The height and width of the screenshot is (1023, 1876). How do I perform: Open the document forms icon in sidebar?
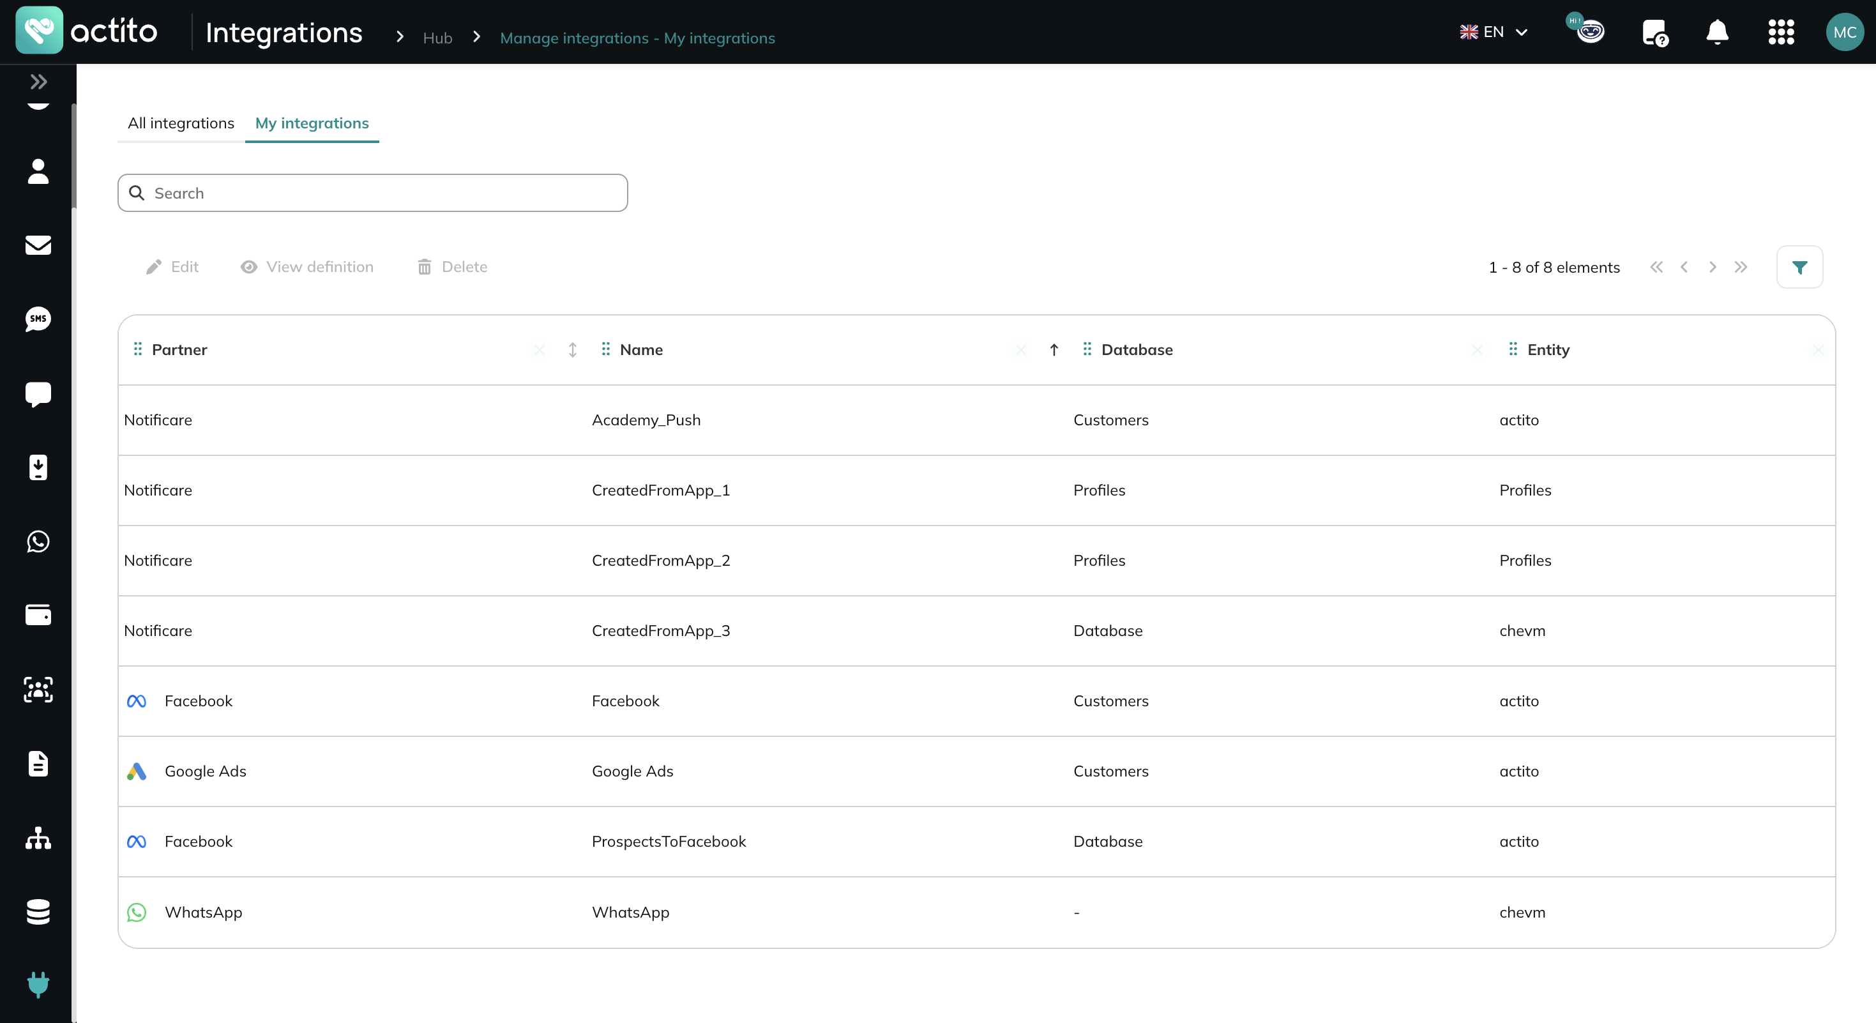(38, 764)
